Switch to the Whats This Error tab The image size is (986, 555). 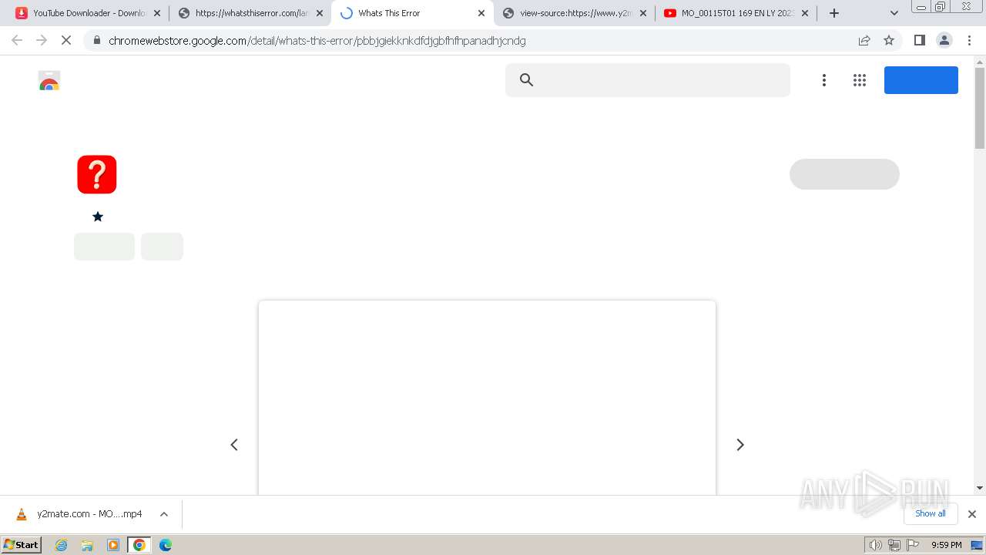click(x=412, y=13)
